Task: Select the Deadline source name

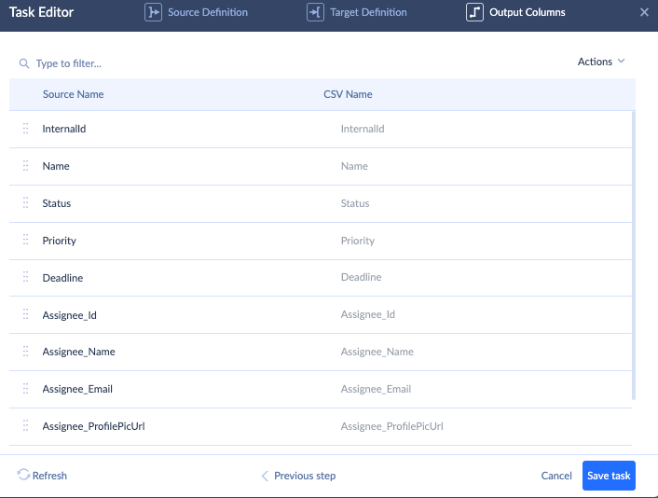Action: [62, 278]
